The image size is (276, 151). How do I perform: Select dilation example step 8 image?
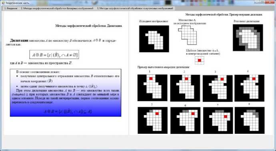click(250, 120)
